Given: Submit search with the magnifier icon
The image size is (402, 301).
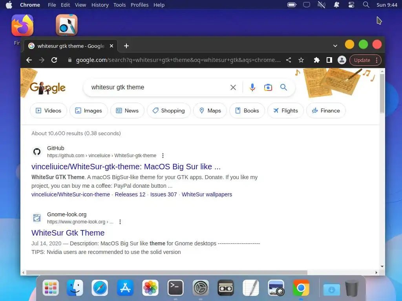Looking at the screenshot, I should coord(283,87).
